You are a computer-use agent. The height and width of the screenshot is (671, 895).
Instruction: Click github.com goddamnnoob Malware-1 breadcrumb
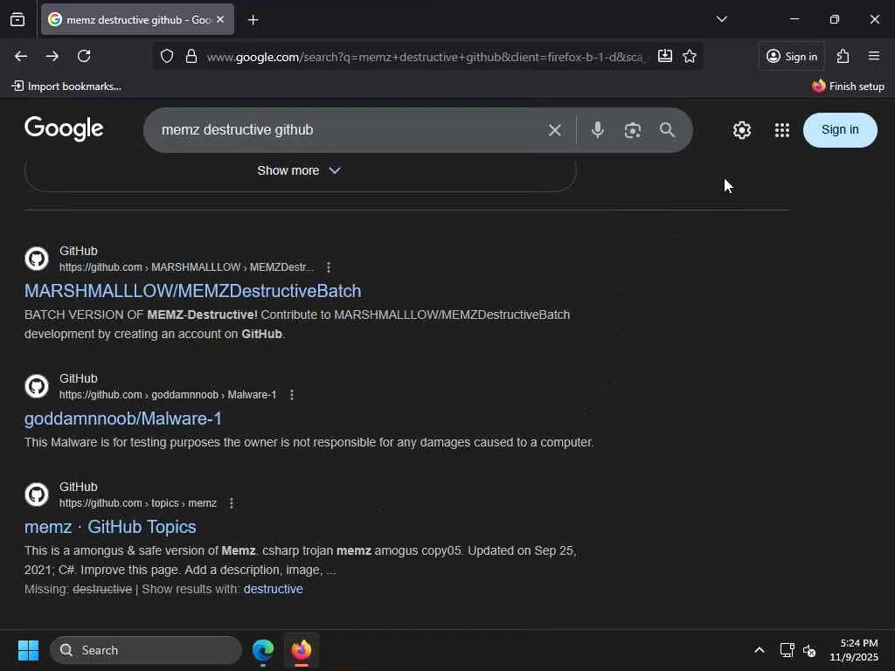168,395
